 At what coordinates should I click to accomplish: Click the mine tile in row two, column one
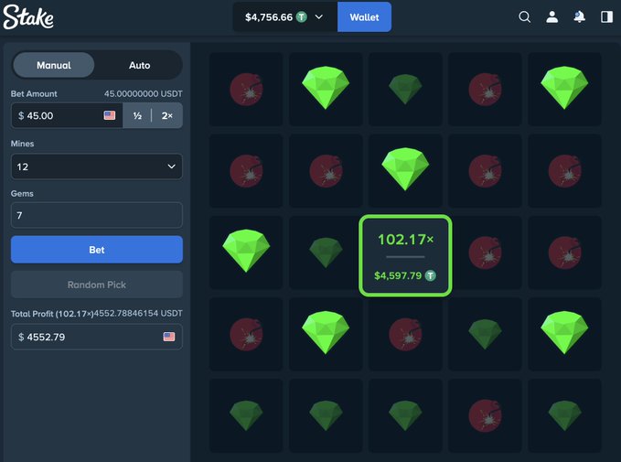(x=246, y=171)
